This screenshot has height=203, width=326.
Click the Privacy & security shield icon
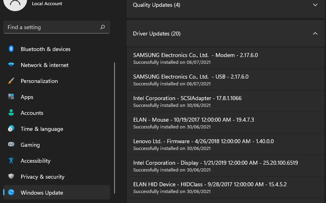point(11,177)
